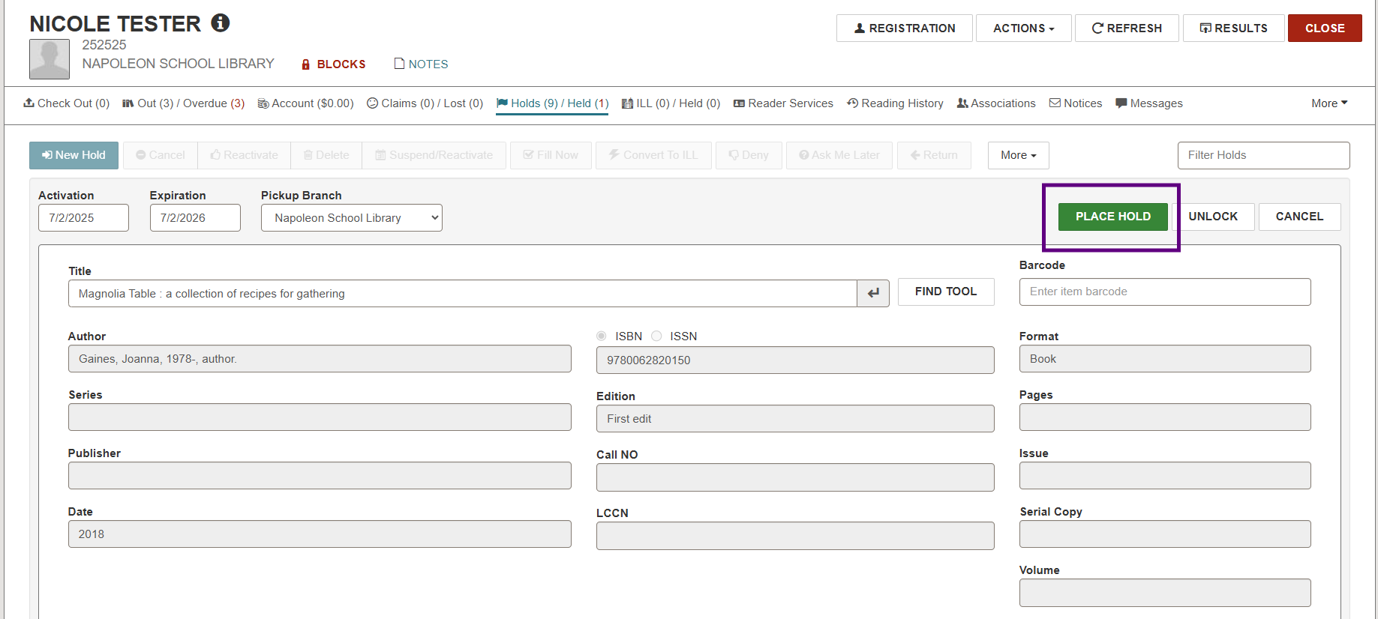Open Account ($0.00) tab
Screen dimensions: 1378x619
305,103
